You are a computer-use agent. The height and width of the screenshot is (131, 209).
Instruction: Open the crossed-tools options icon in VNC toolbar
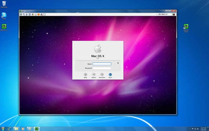(27, 14)
